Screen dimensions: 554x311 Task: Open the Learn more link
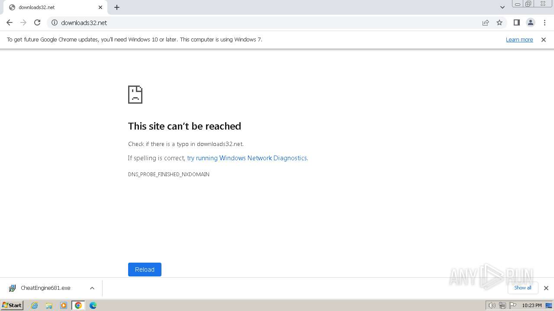click(519, 39)
